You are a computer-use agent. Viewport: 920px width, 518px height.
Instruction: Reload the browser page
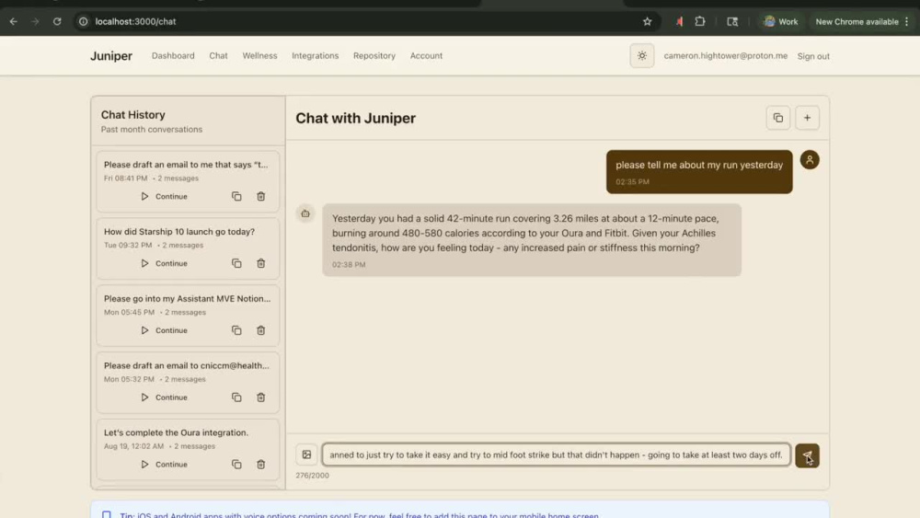[x=57, y=21]
